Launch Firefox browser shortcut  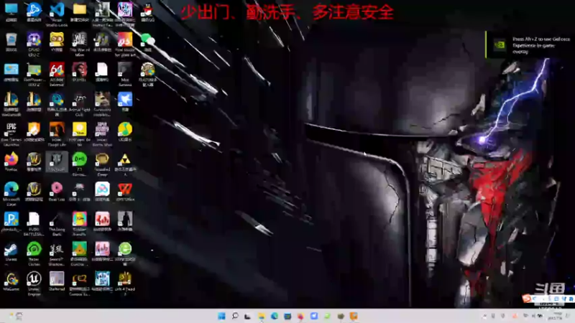pos(11,159)
